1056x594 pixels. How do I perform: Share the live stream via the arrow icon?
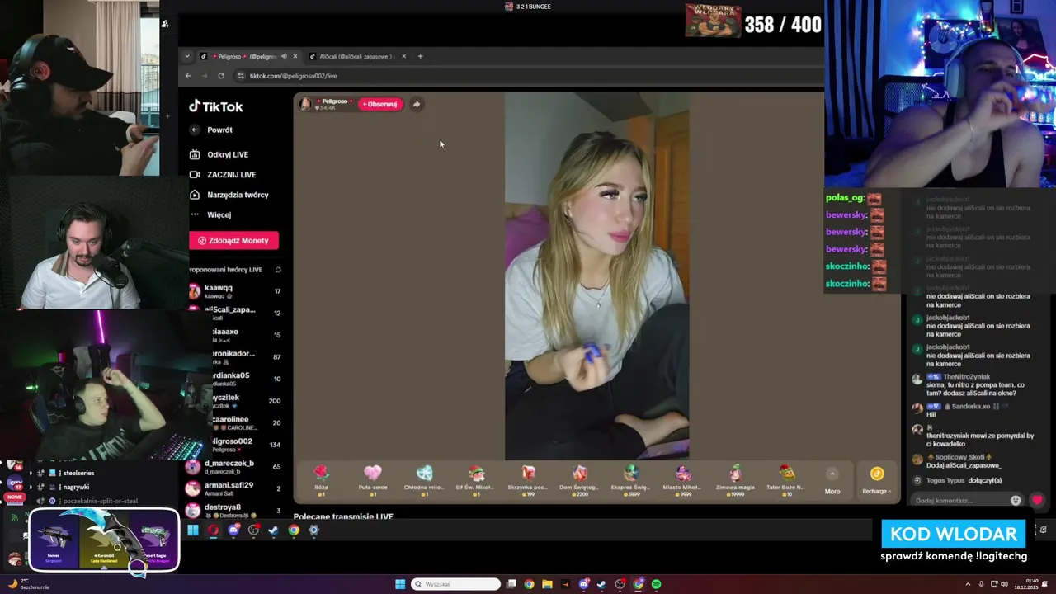click(x=417, y=104)
